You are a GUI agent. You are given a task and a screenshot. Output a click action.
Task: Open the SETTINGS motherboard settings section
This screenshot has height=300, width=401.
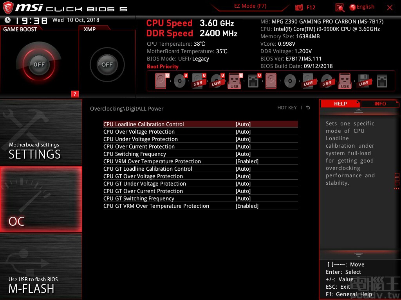coord(41,132)
